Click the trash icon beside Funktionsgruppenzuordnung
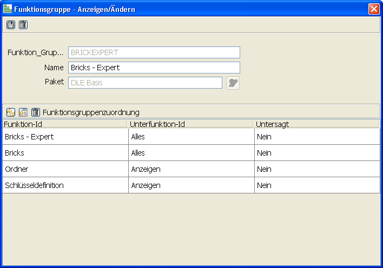The height and width of the screenshot is (268, 383). [36, 112]
